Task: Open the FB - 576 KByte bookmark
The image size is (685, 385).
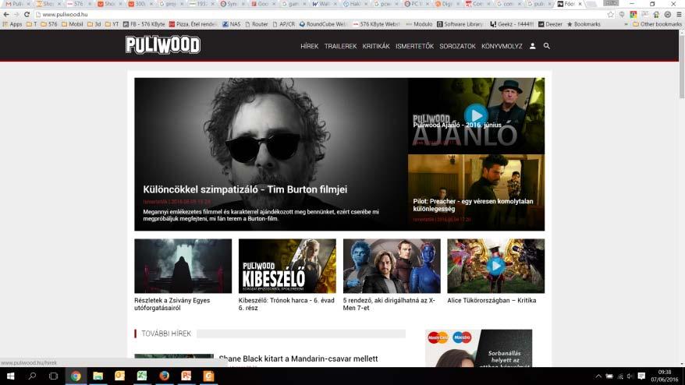Action: [x=144, y=24]
